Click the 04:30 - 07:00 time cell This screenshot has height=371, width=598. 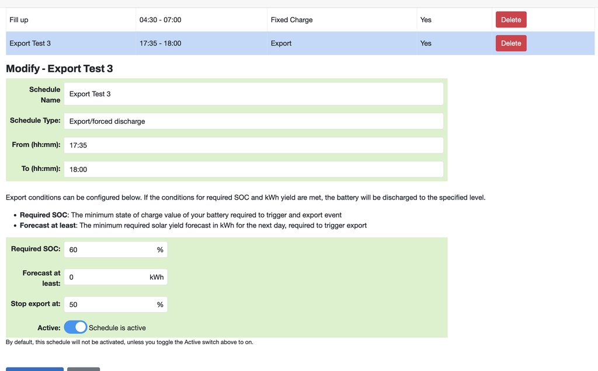[160, 20]
